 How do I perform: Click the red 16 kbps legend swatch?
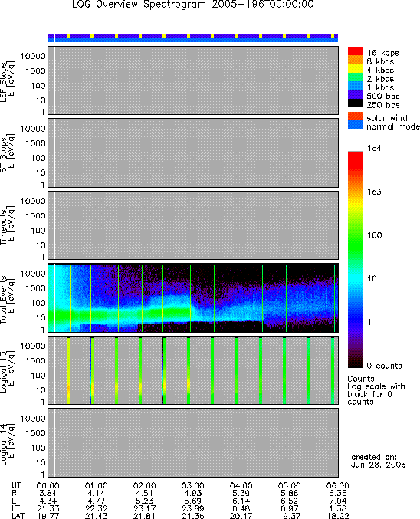355,51
